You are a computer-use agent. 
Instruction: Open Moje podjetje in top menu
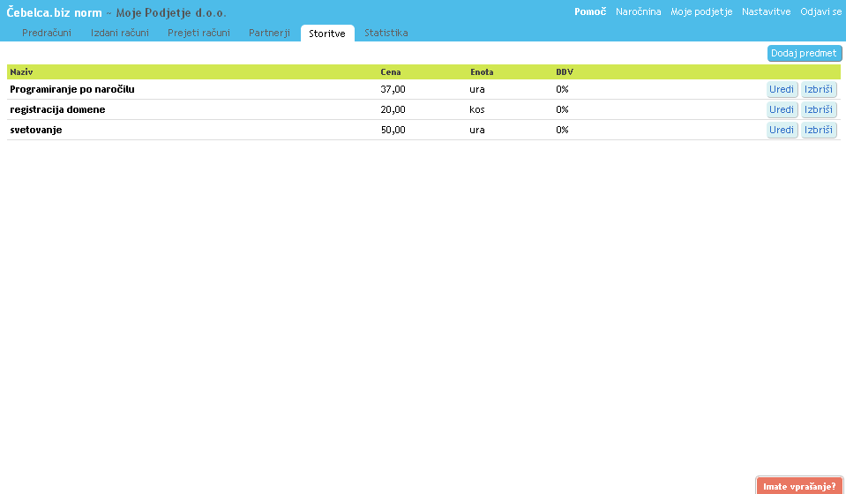click(x=701, y=11)
